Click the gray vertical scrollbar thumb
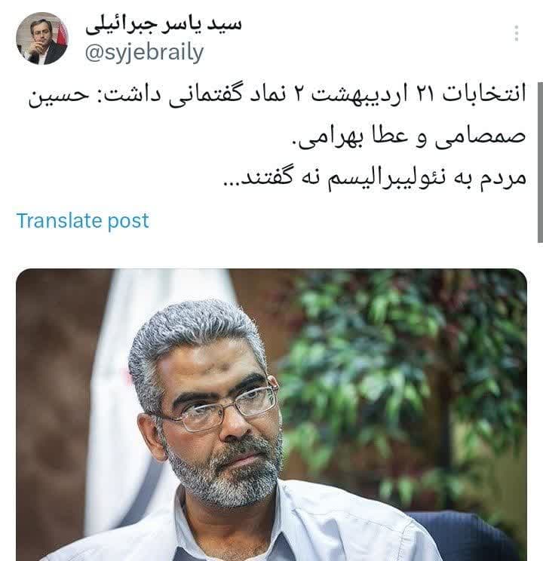This screenshot has height=561, width=543. tap(540, 162)
